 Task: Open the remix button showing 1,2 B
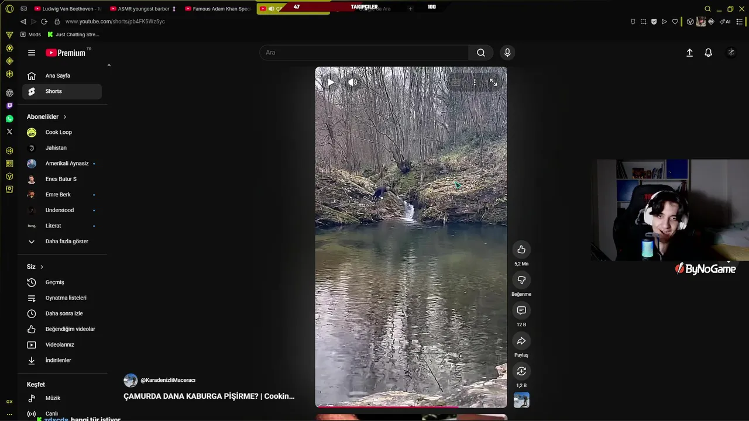tap(521, 371)
